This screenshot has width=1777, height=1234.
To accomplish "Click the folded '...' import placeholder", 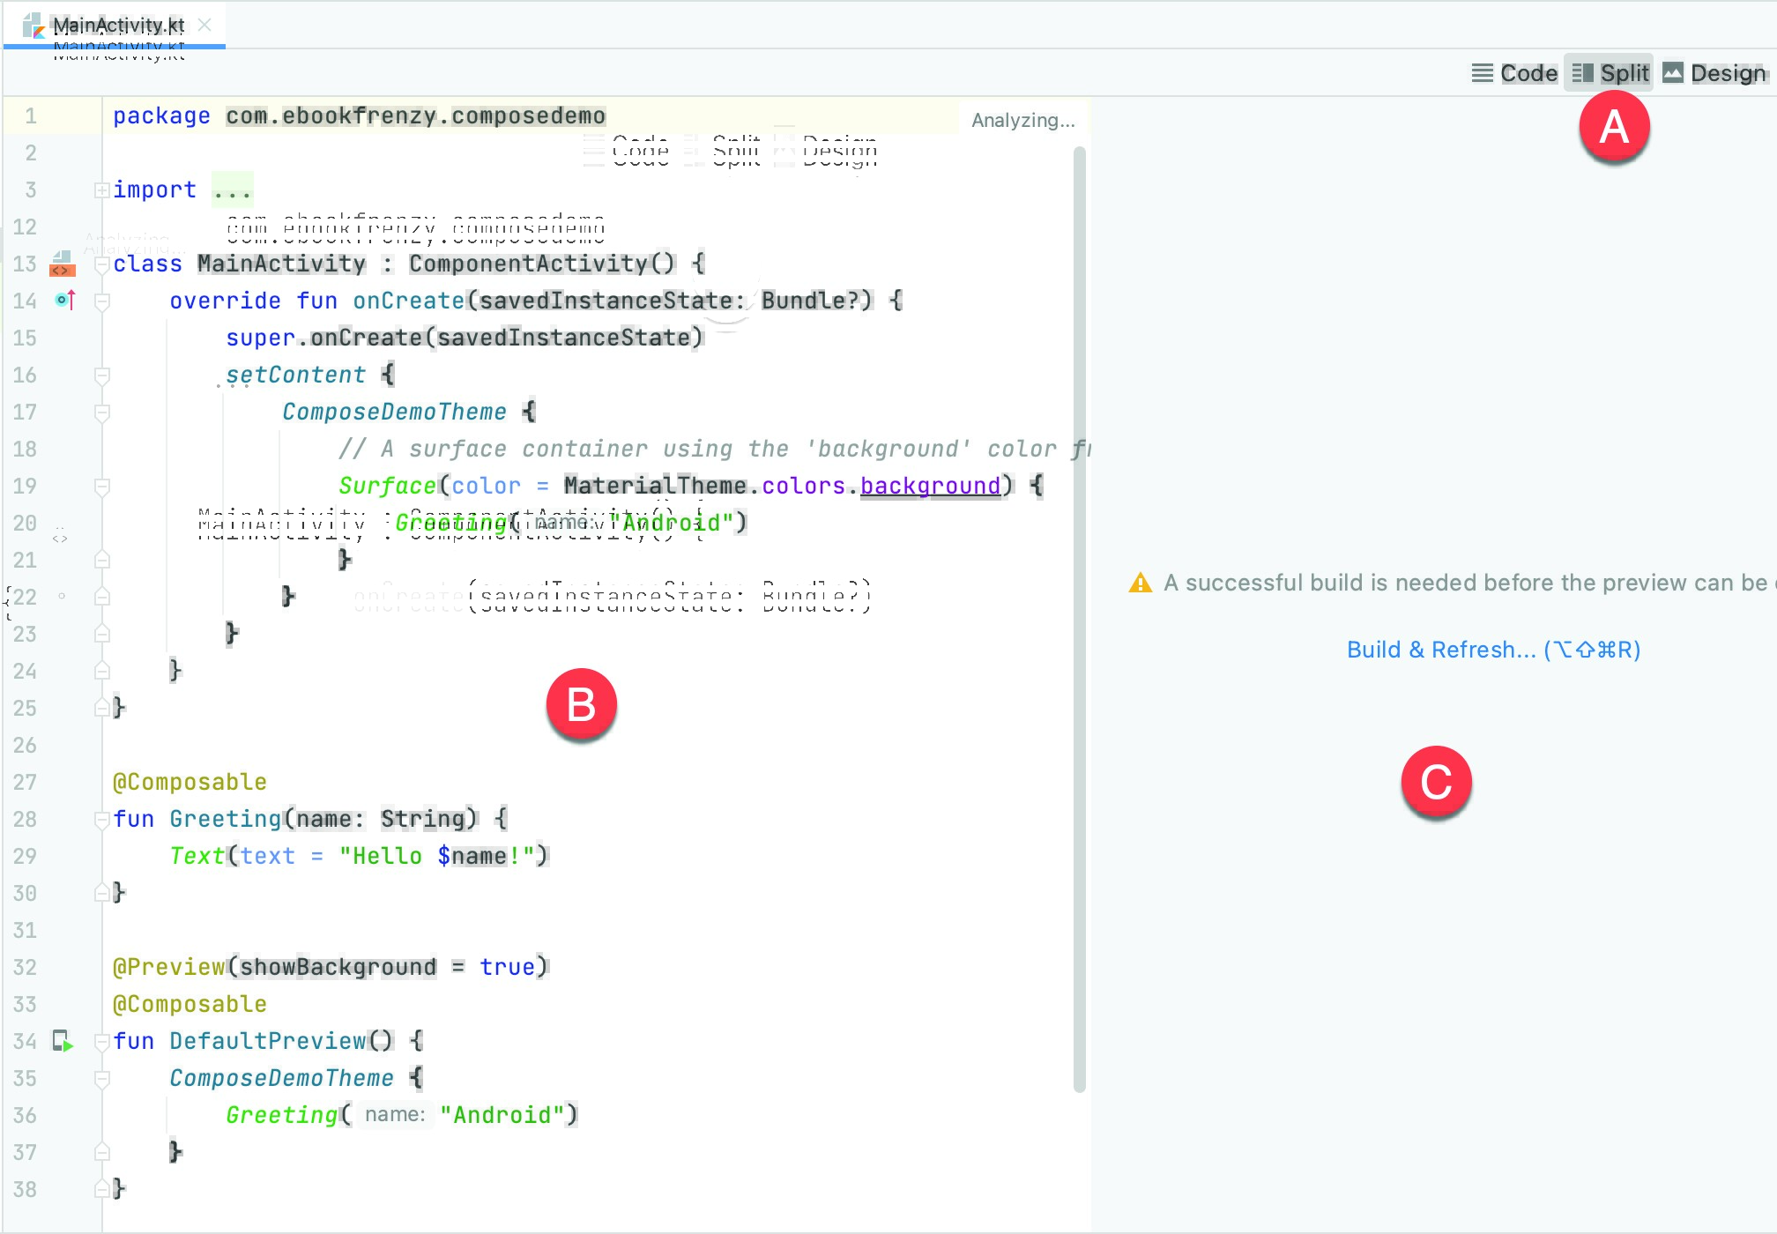I will pyautogui.click(x=232, y=190).
